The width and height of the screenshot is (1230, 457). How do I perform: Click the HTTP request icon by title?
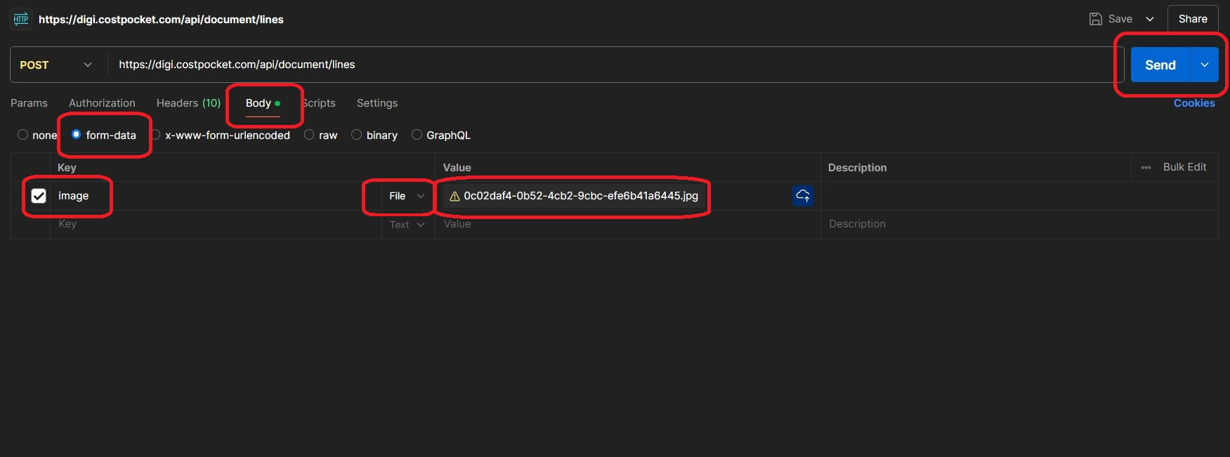21,19
